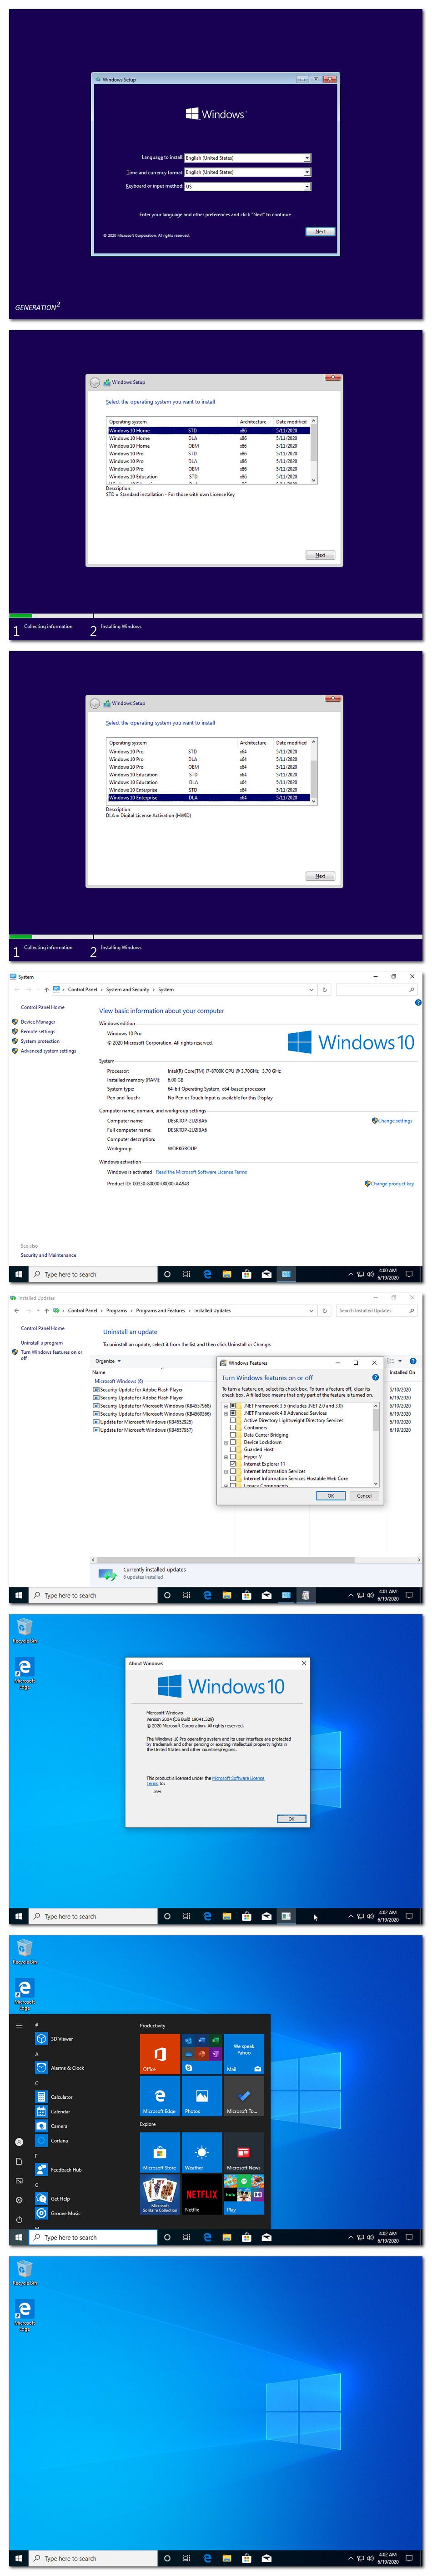
Task: Open Settings gear in Start menu rail
Action: [19, 2200]
